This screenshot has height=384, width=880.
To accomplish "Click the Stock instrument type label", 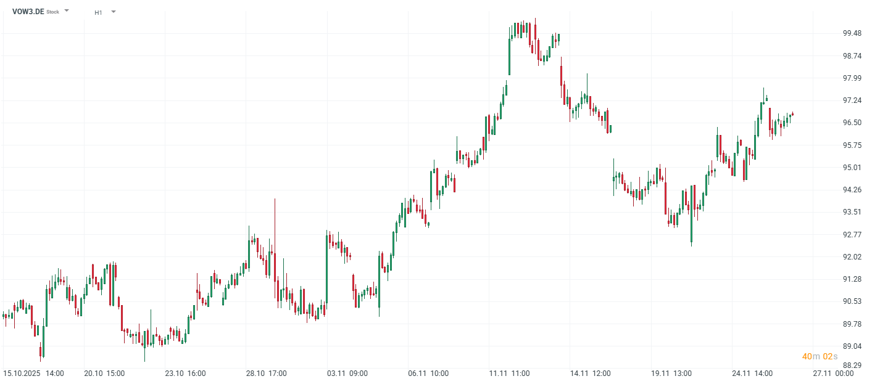I will click(53, 12).
